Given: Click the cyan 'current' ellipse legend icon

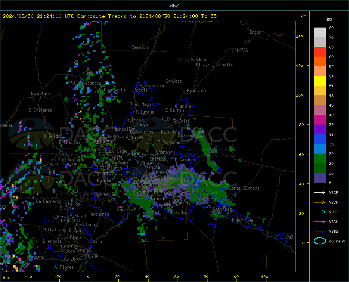Looking at the screenshot, I should coord(320,241).
